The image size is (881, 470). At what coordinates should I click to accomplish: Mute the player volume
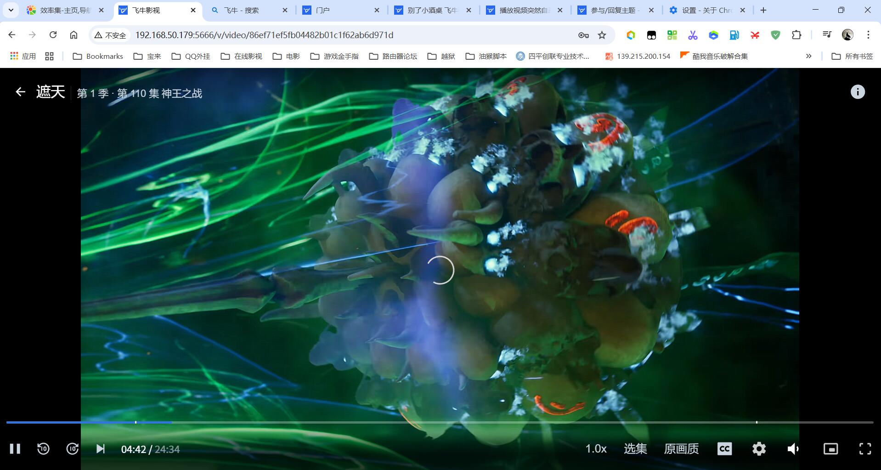(x=793, y=449)
